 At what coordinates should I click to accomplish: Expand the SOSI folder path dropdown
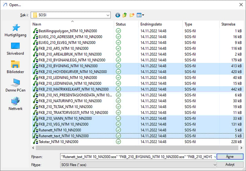click(108, 15)
